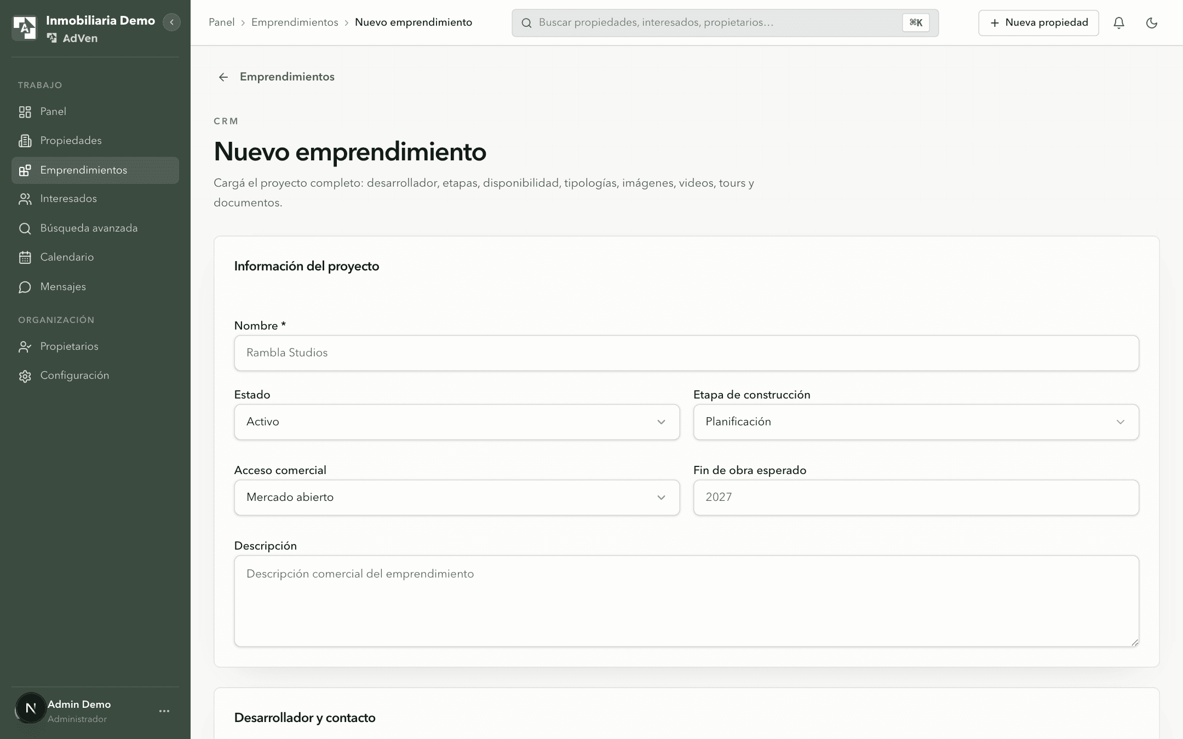This screenshot has width=1183, height=739.
Task: Click the Panel grid icon in sidebar
Action: [x=25, y=112]
